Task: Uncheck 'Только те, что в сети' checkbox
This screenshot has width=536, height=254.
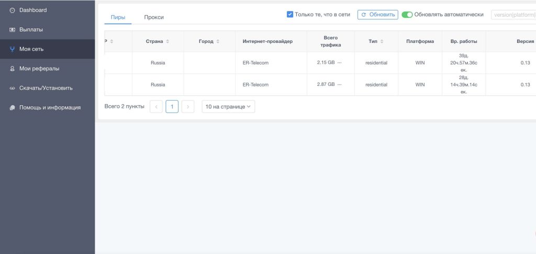Action: tap(290, 15)
